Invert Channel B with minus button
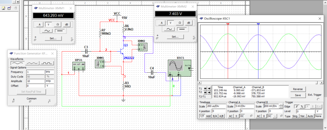Viewport: 327px width, 130px height. pyautogui.click(x=275, y=116)
